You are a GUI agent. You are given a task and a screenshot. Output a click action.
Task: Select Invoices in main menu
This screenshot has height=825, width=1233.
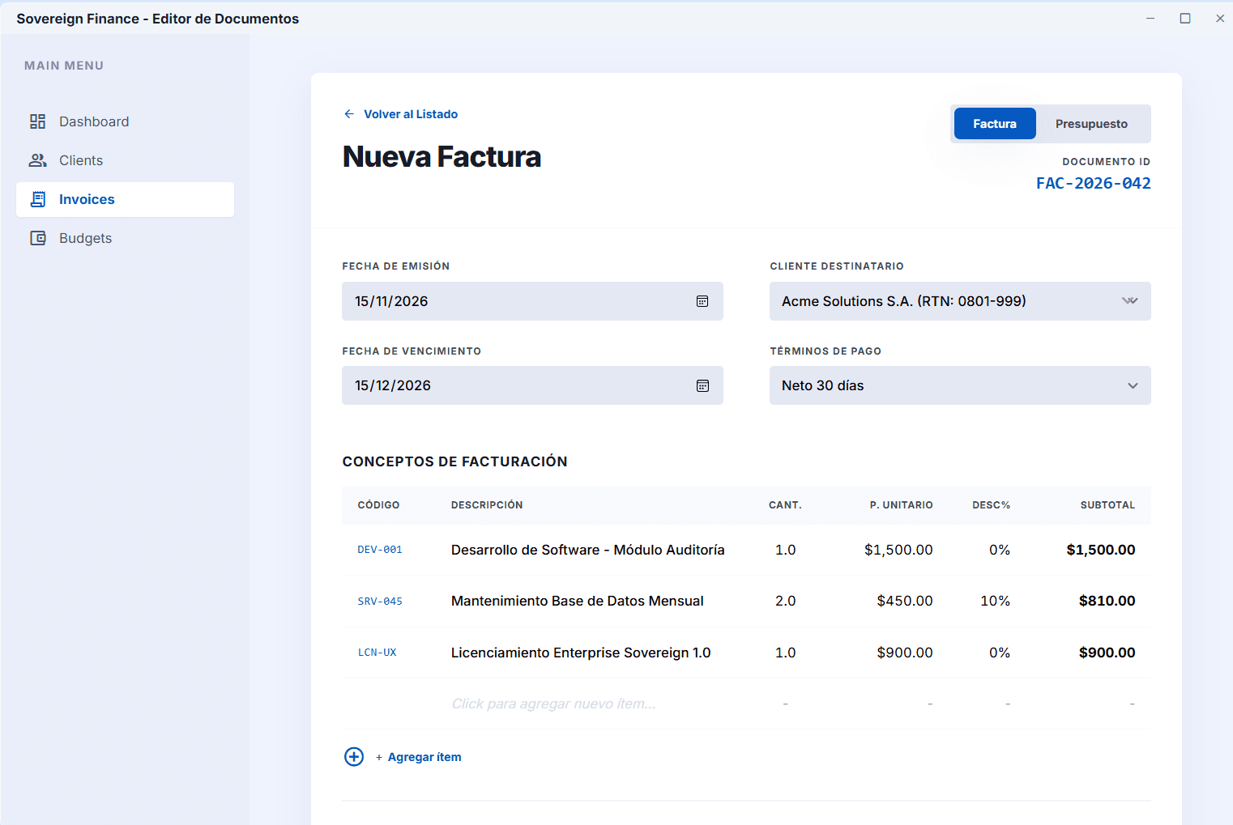click(x=125, y=199)
